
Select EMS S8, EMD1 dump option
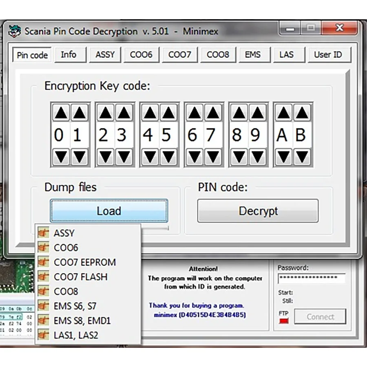(88, 321)
